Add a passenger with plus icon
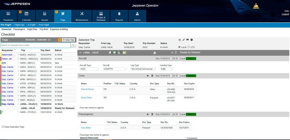This screenshot has height=140, width=290. (x=148, y=114)
